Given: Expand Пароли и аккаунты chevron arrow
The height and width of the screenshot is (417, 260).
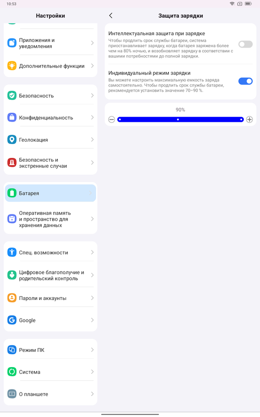Looking at the screenshot, I should 92,298.
